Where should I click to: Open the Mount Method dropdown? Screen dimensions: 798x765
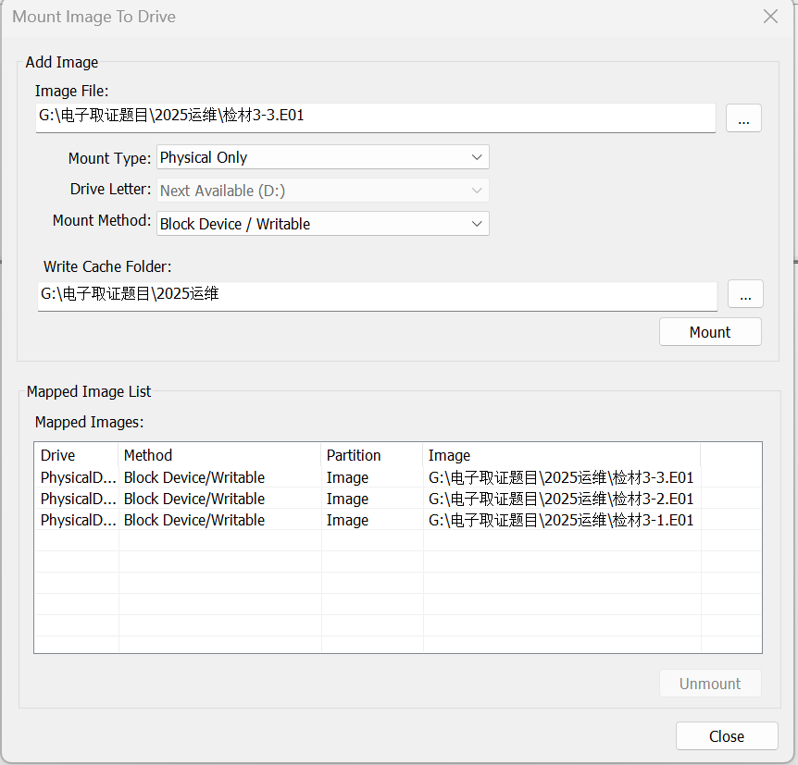pyautogui.click(x=322, y=224)
